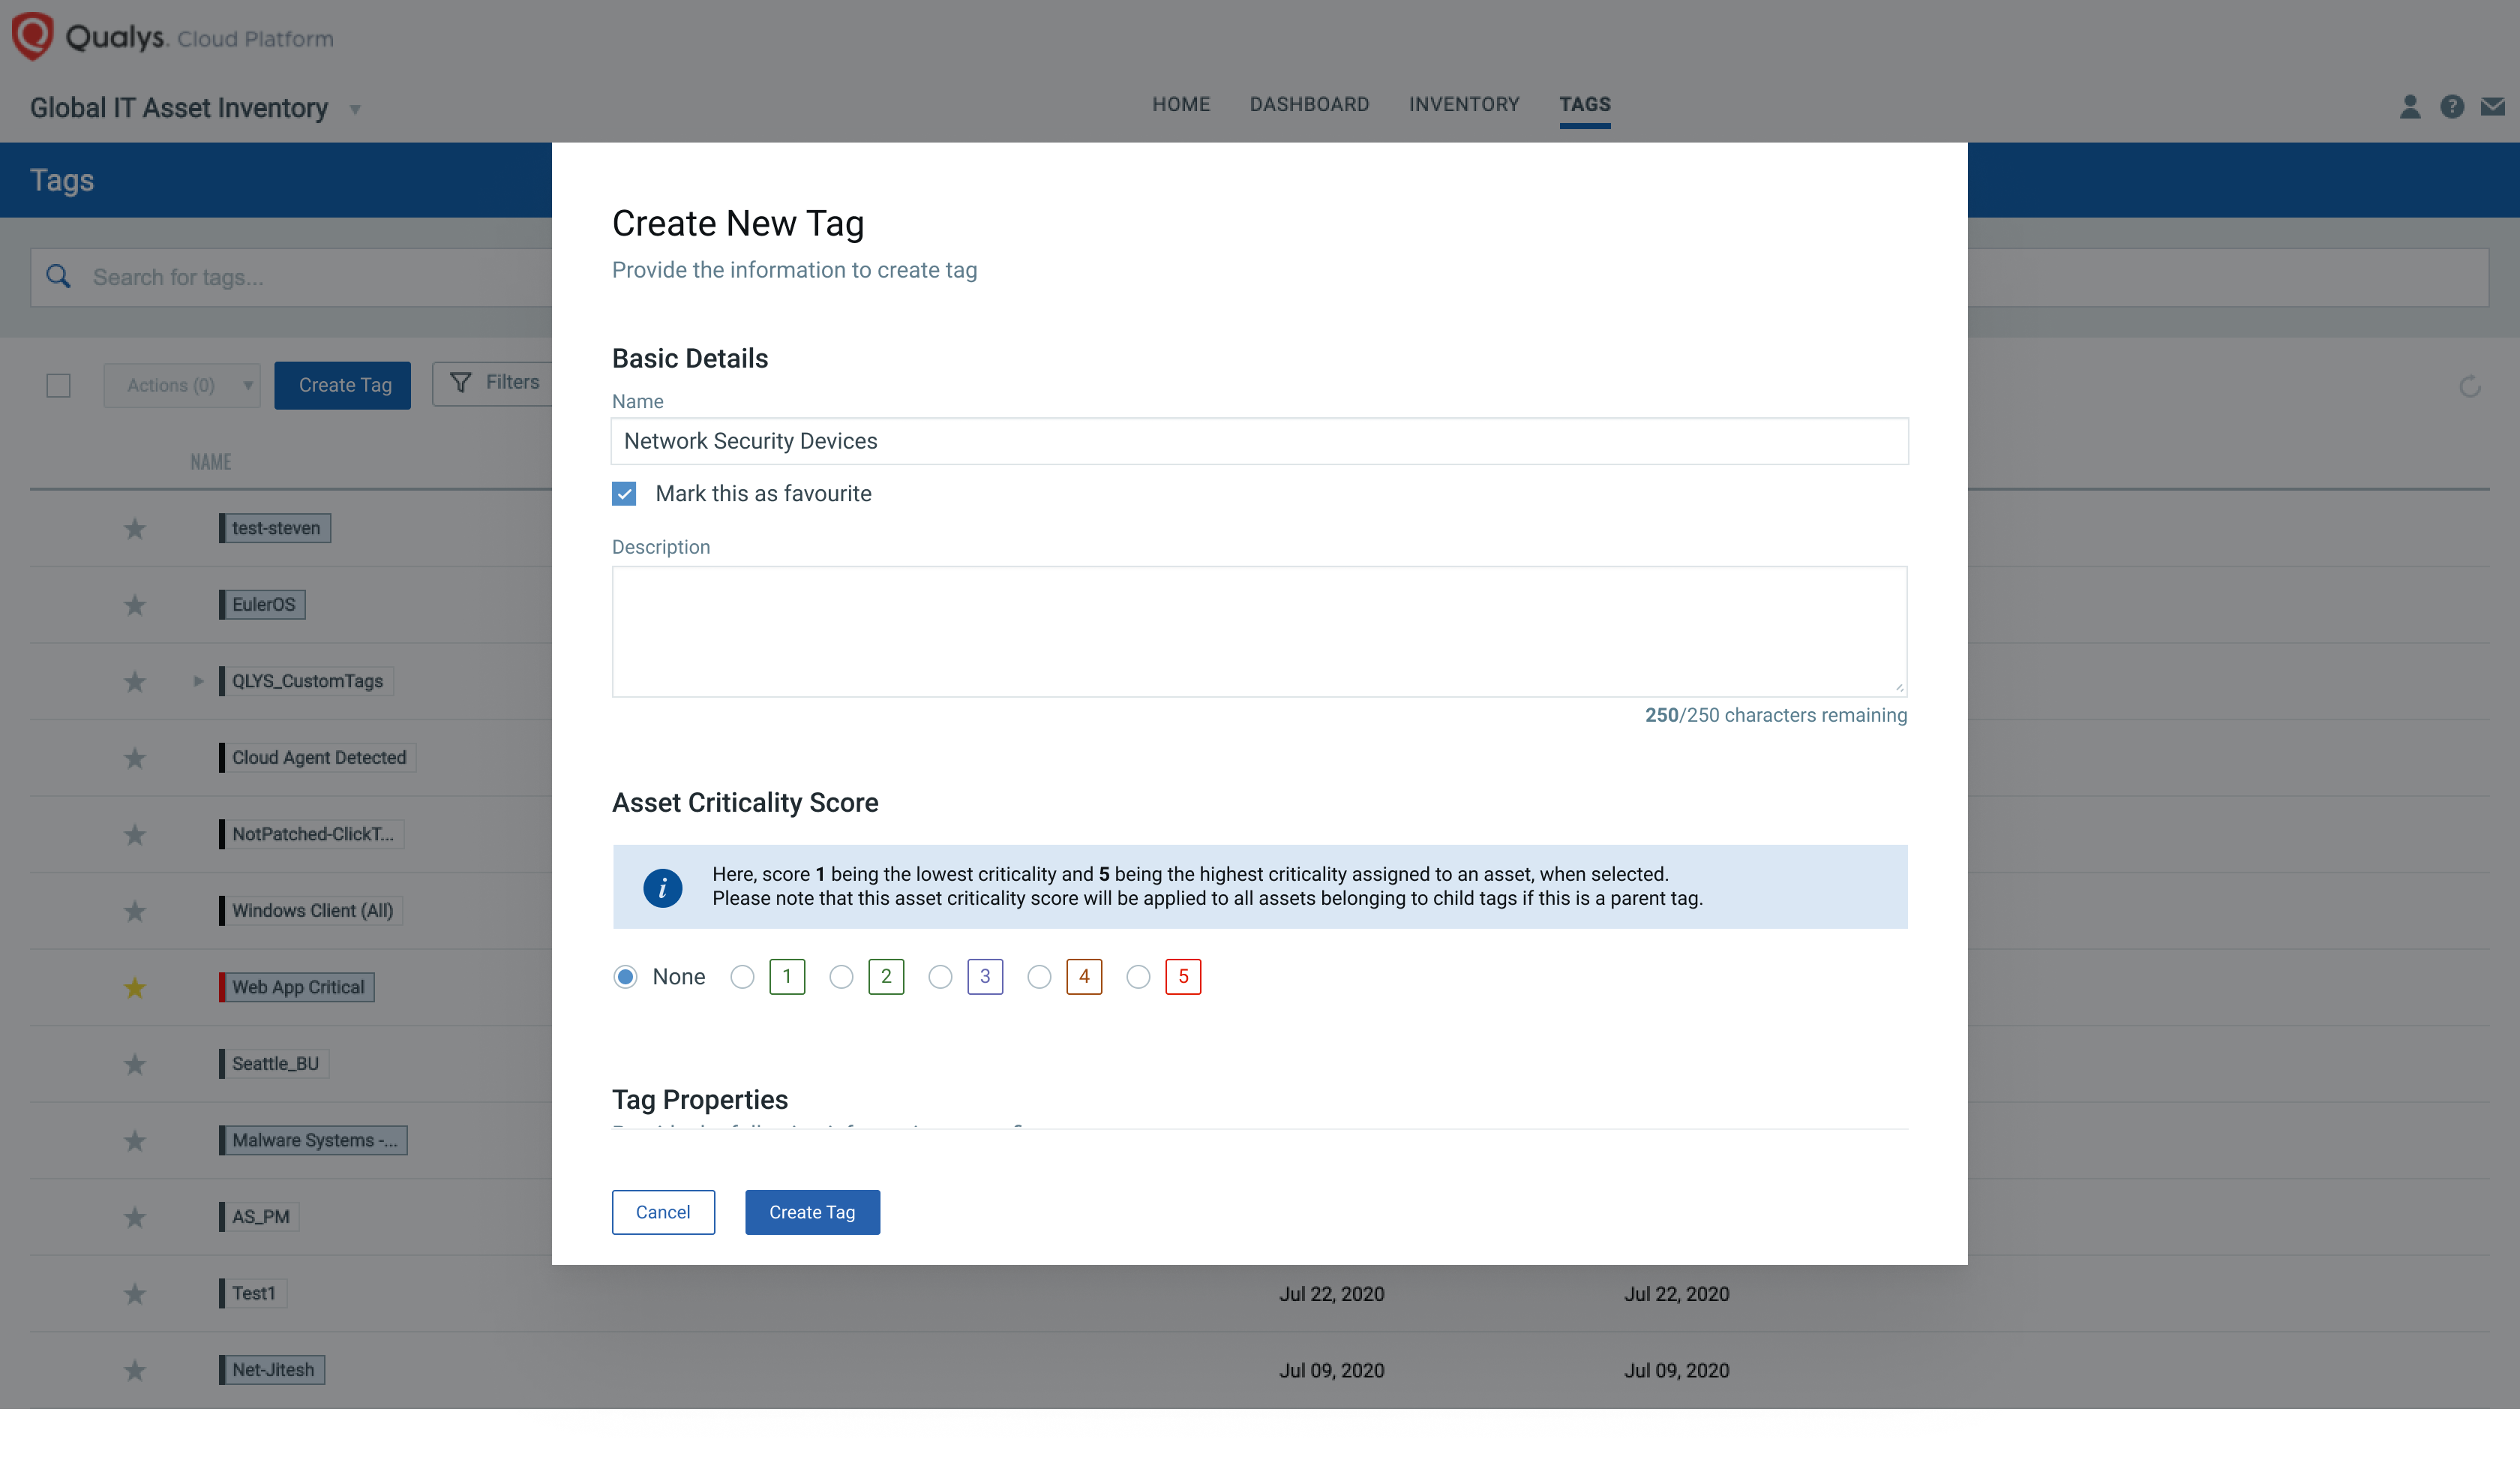
Task: Star the Net-Jitesh tag
Action: tap(135, 1370)
